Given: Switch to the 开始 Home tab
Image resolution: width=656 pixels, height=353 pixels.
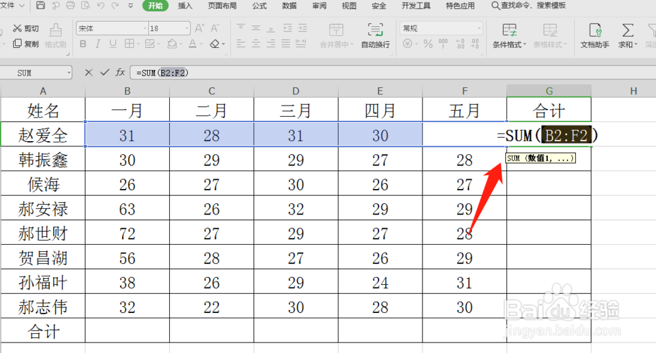Looking at the screenshot, I should [x=155, y=5].
